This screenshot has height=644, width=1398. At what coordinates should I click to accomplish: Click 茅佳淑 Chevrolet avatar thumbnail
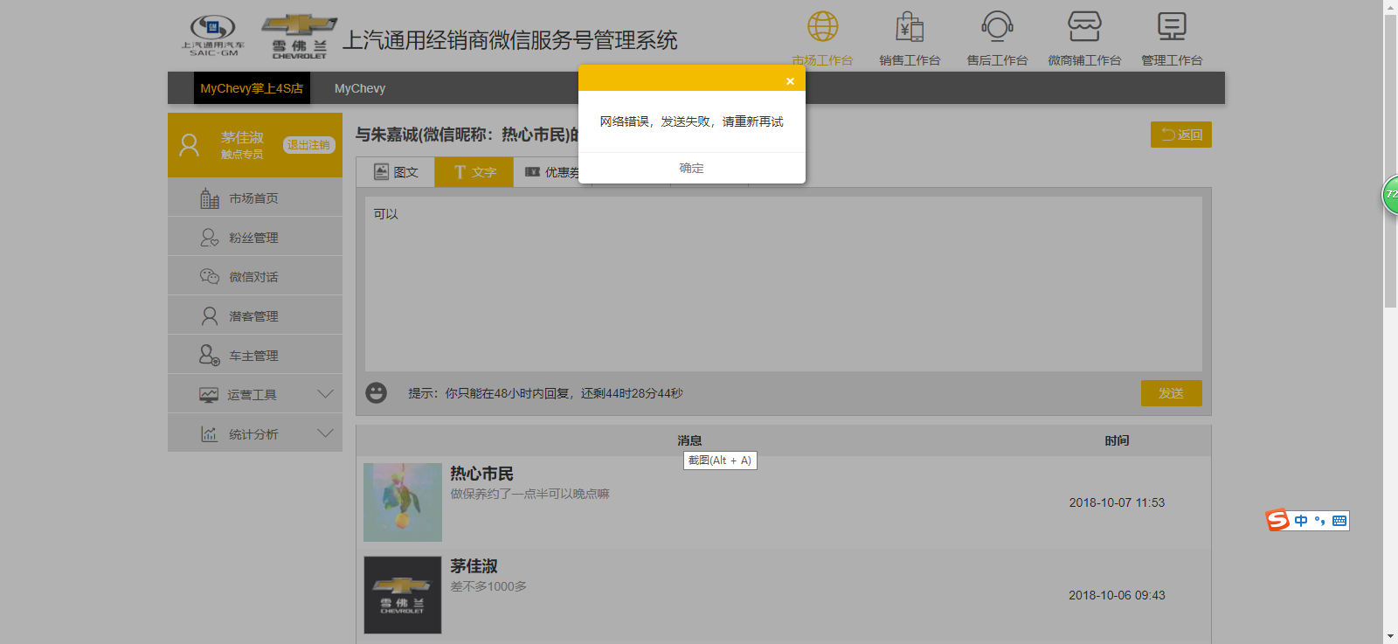click(403, 595)
